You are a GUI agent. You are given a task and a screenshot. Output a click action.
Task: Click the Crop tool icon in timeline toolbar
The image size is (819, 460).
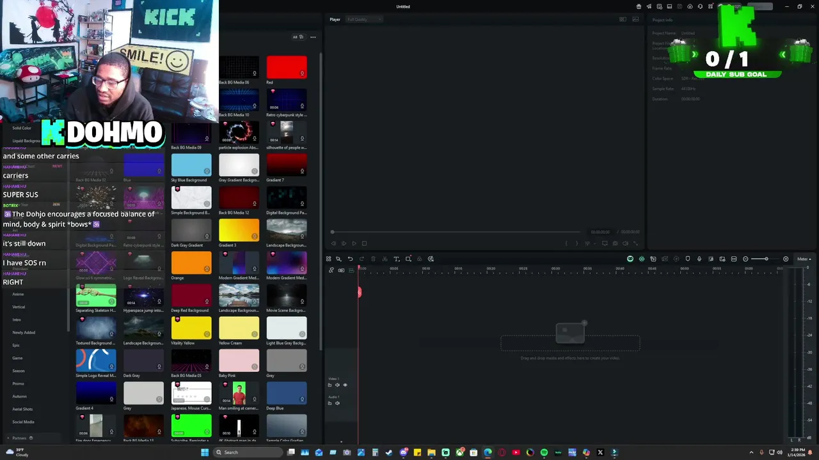point(408,259)
